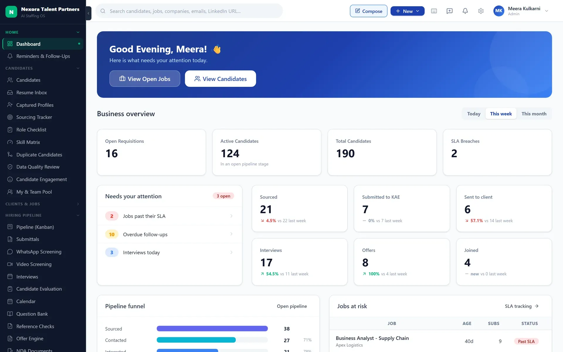The image size is (563, 352).
Task: Click the Contacted funnel bar
Action: tap(196, 340)
